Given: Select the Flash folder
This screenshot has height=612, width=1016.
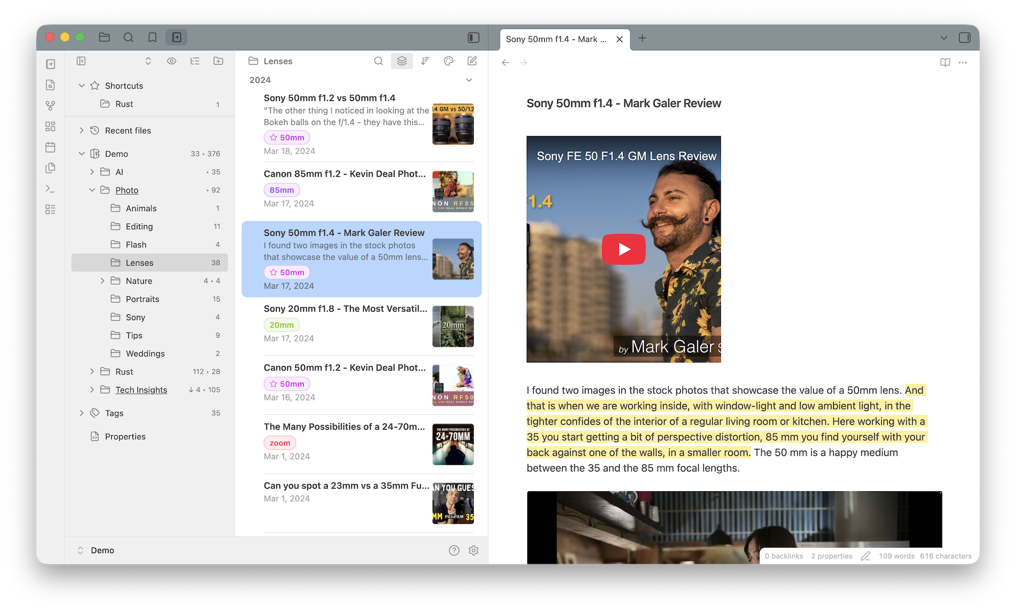Looking at the screenshot, I should [150, 245].
